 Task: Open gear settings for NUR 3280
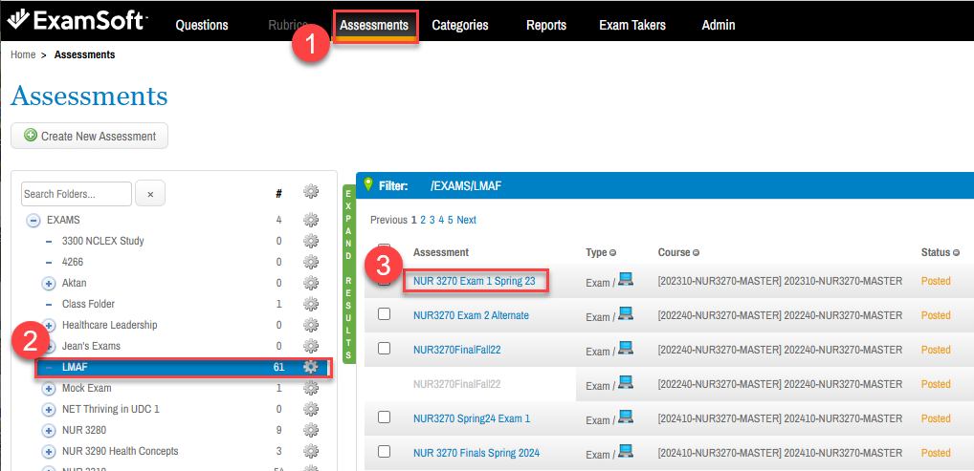(x=311, y=430)
